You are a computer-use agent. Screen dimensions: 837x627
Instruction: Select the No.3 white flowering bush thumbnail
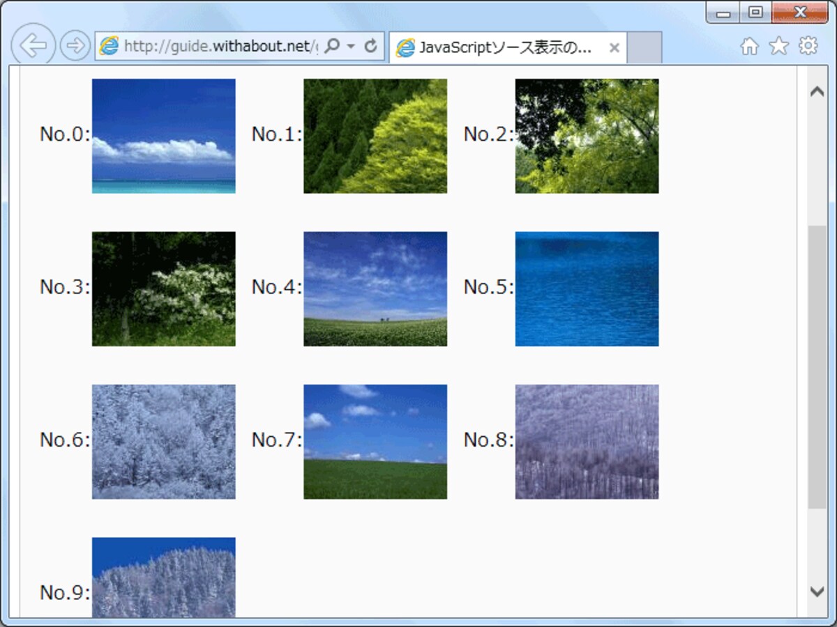click(x=164, y=288)
